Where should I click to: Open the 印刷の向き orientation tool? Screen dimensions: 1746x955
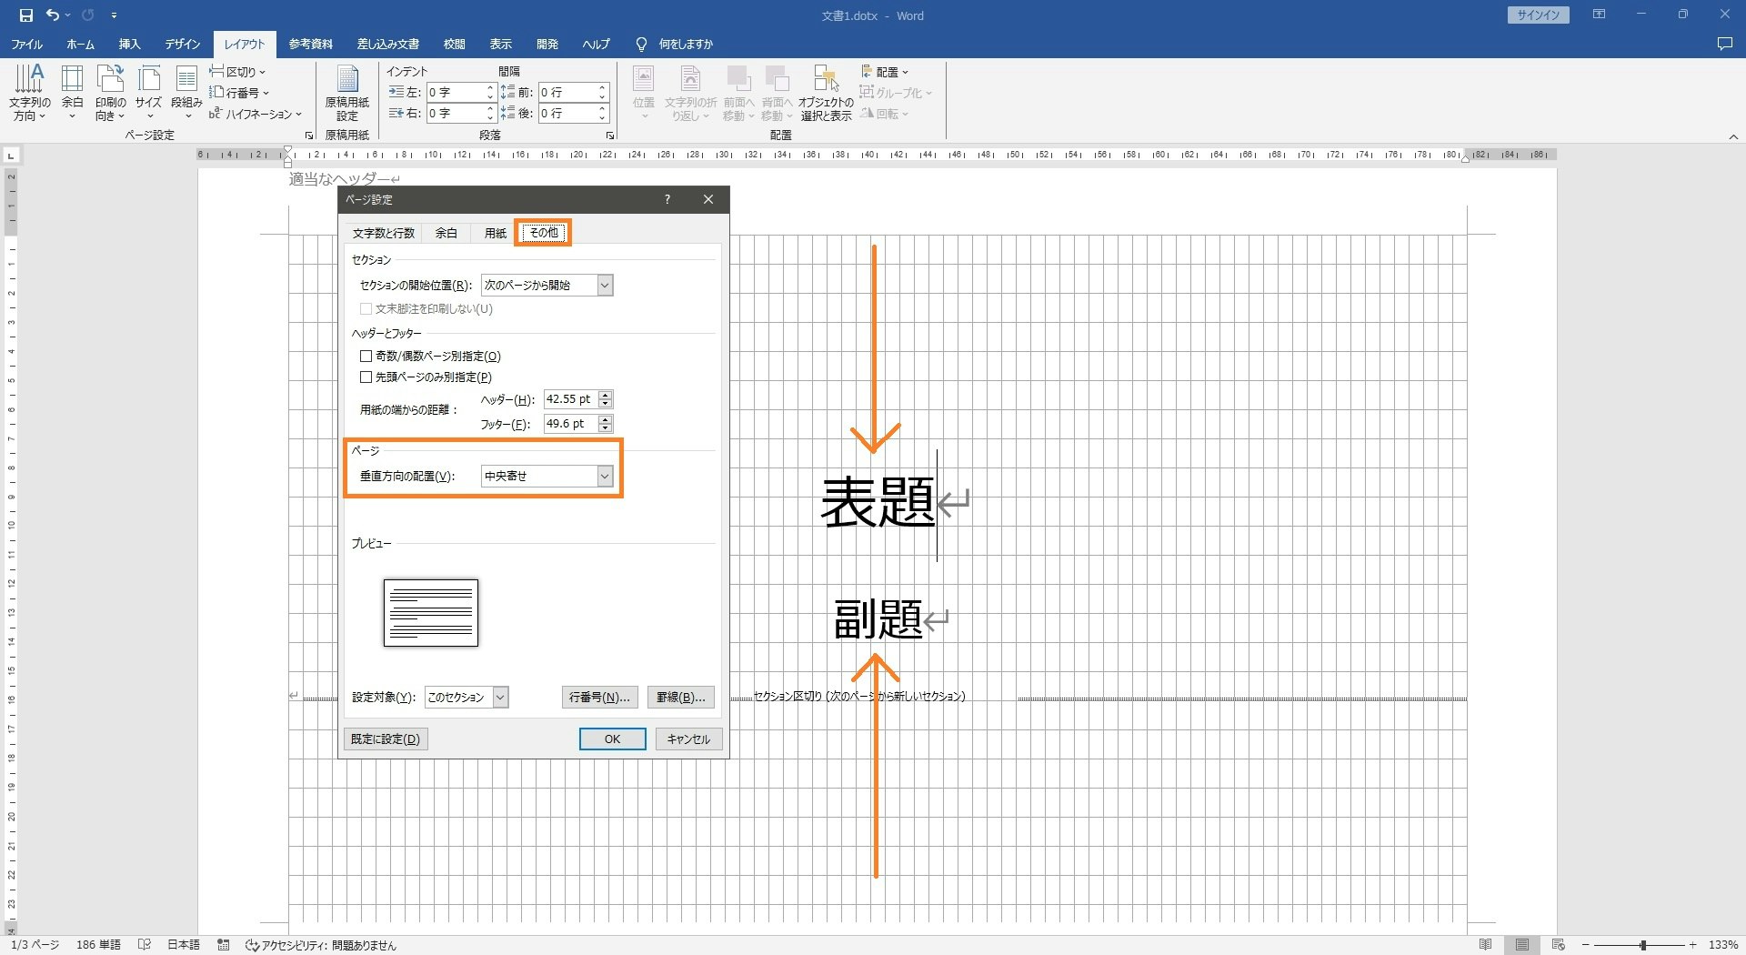(x=111, y=93)
